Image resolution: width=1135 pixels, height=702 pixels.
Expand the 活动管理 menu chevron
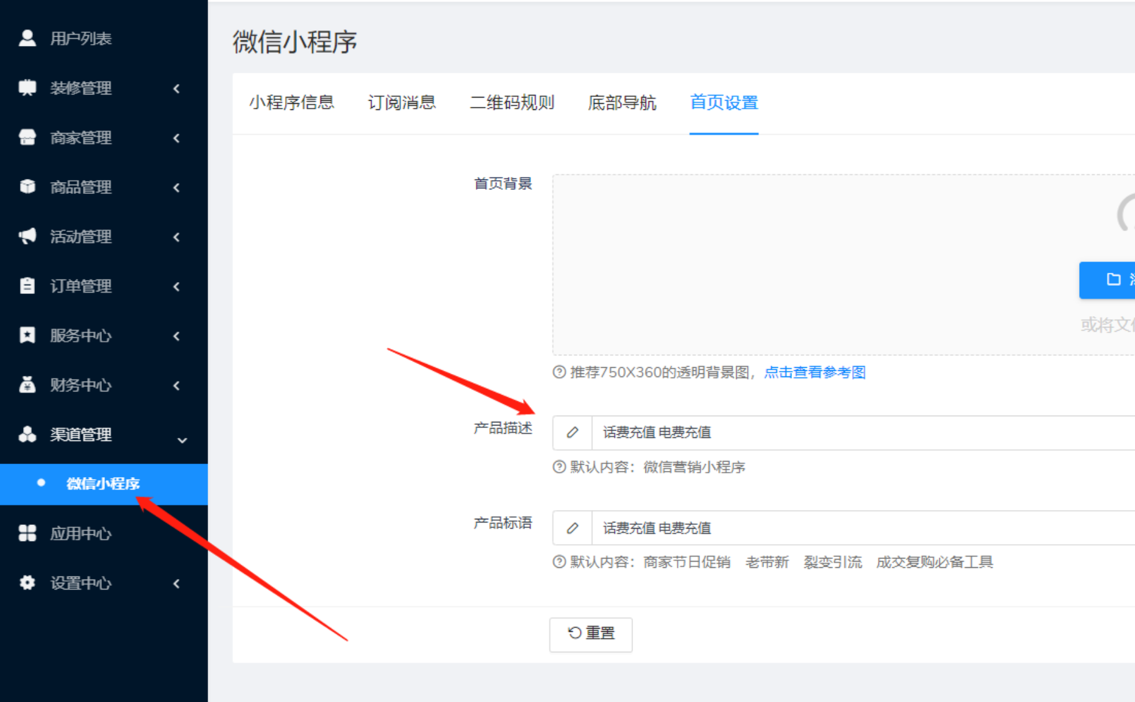click(x=176, y=237)
